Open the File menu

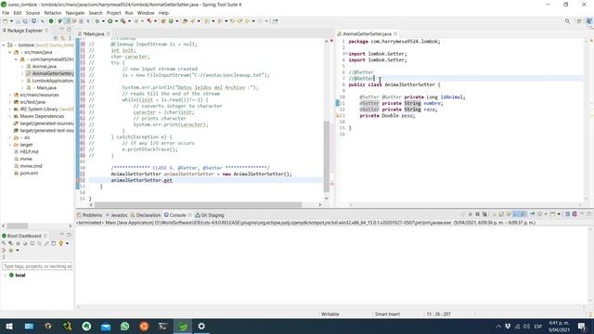6,13
